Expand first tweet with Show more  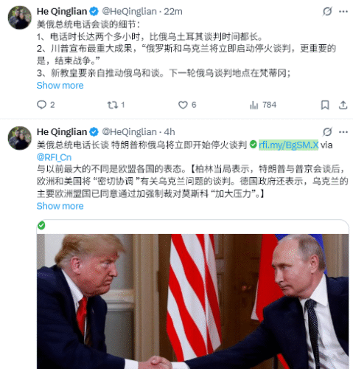(x=60, y=86)
